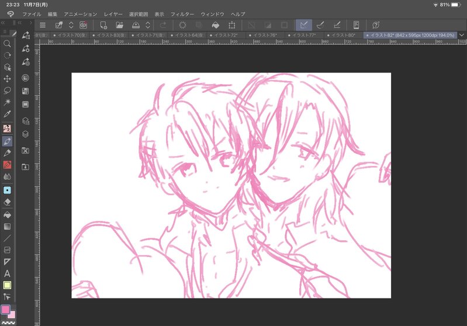Expand the second palette dock right arrow
Screen dimensions: 467x326
(30, 23)
